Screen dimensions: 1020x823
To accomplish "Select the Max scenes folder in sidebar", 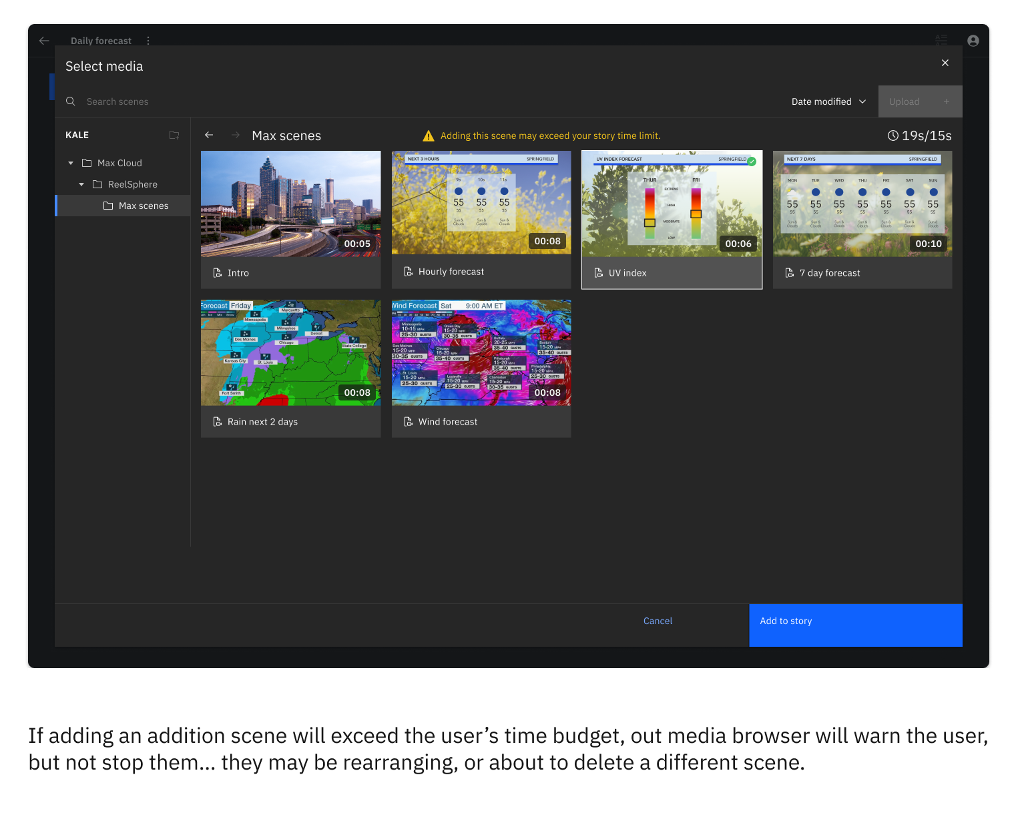I will 143,206.
